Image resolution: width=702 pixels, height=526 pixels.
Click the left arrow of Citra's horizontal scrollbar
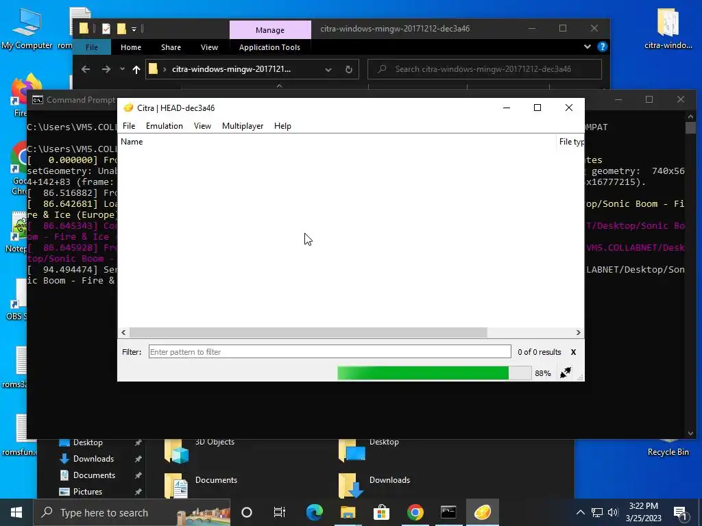(x=123, y=332)
